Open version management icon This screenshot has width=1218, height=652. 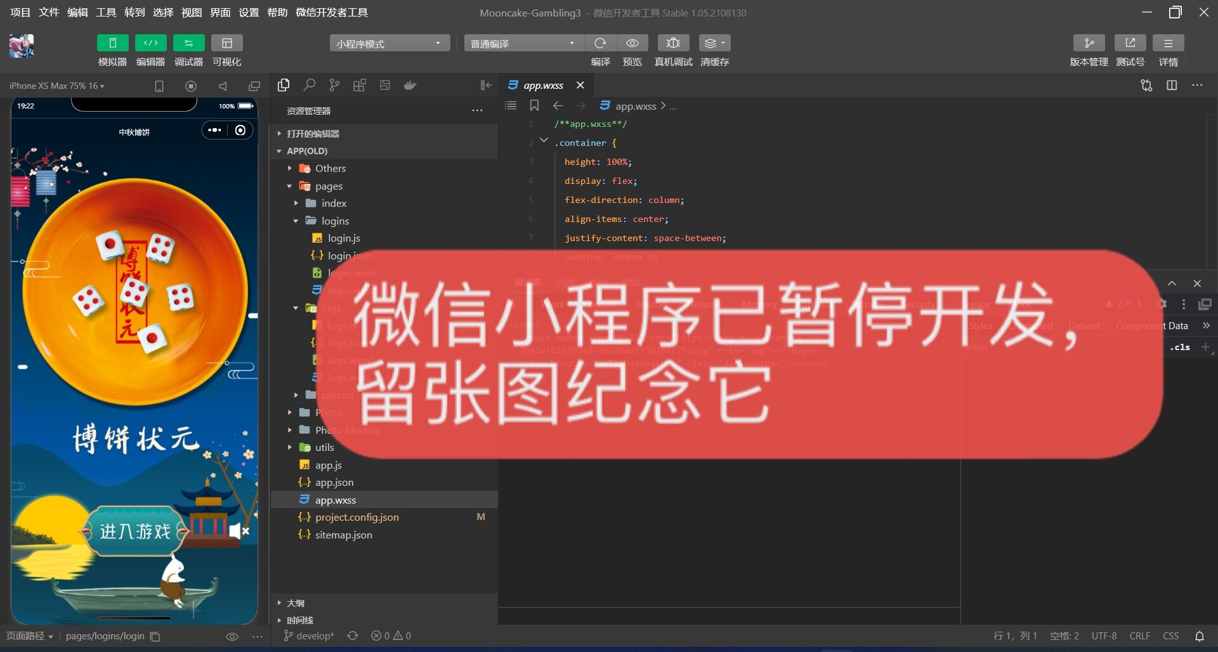coord(1089,43)
